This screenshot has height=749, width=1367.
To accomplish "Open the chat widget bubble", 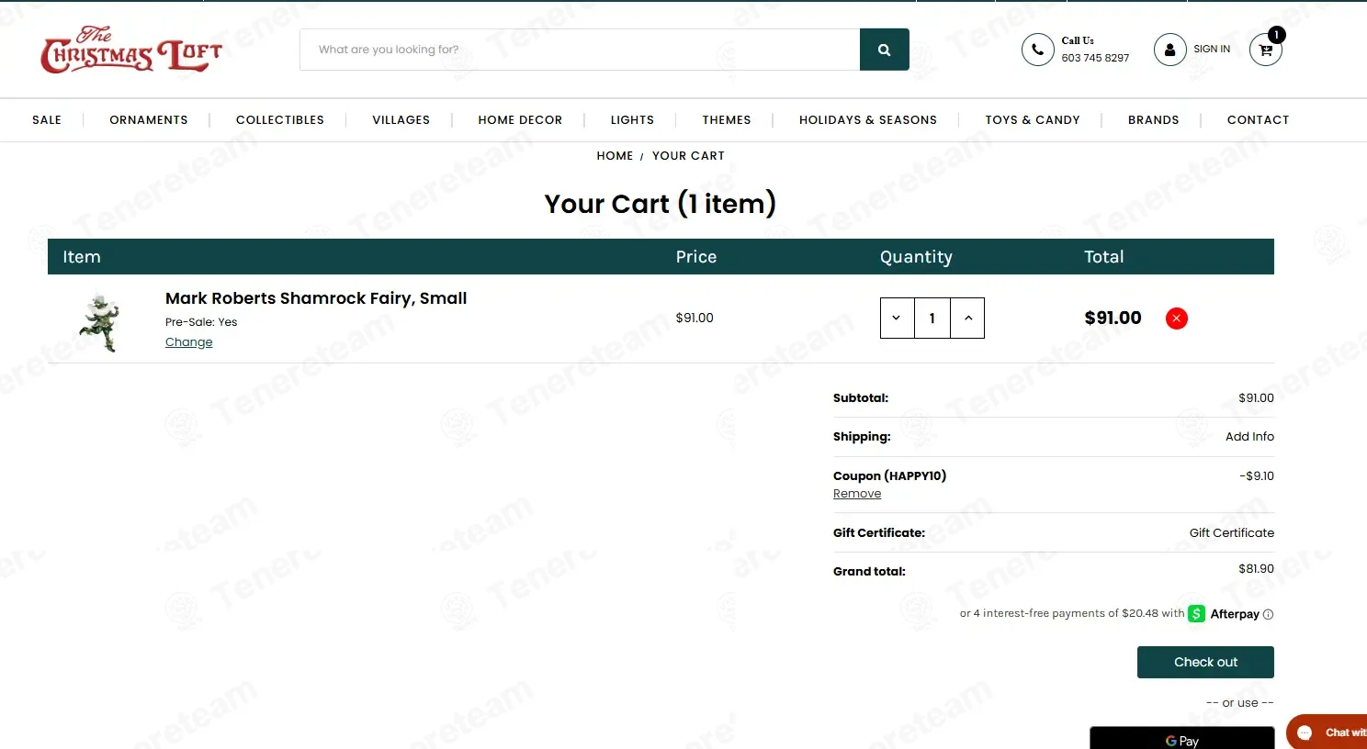I will (x=1327, y=732).
